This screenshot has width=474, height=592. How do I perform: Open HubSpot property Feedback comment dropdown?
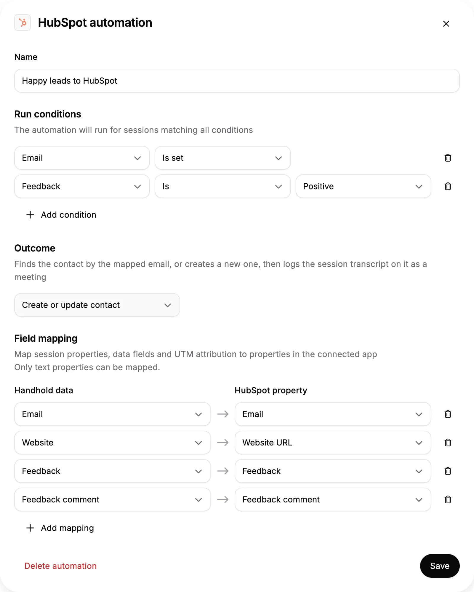(x=333, y=499)
